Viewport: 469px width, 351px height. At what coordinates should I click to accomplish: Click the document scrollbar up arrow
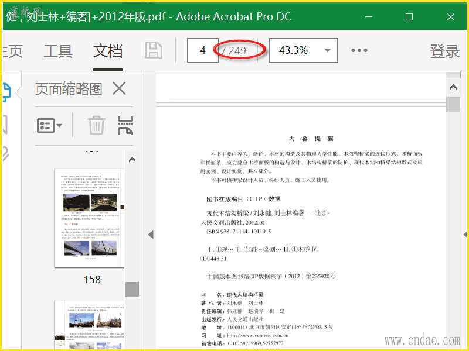(x=453, y=87)
